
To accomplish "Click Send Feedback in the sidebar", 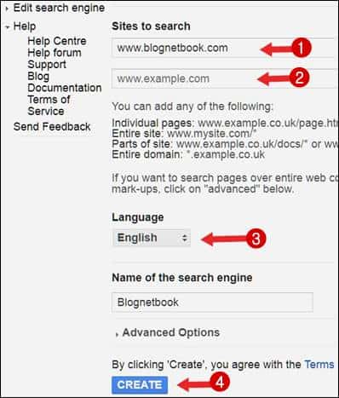I will tap(52, 126).
